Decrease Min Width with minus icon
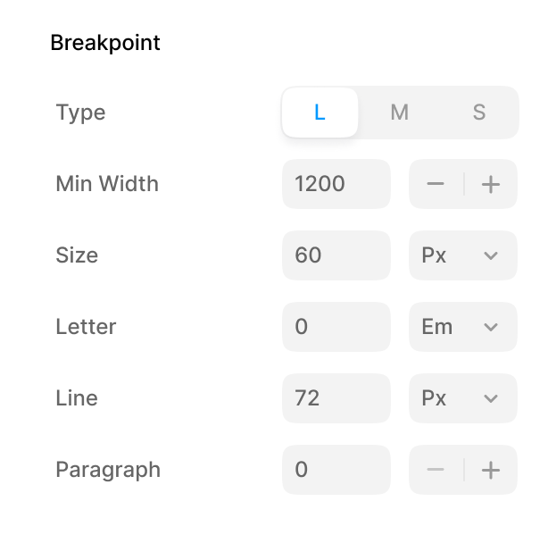Image resolution: width=548 pixels, height=543 pixels. (436, 184)
